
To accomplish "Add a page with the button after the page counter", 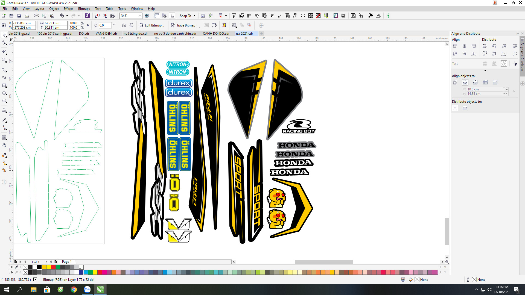I will 56,262.
